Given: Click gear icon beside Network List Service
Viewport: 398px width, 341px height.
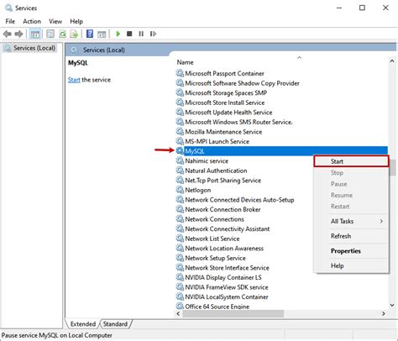Looking at the screenshot, I should (180, 239).
